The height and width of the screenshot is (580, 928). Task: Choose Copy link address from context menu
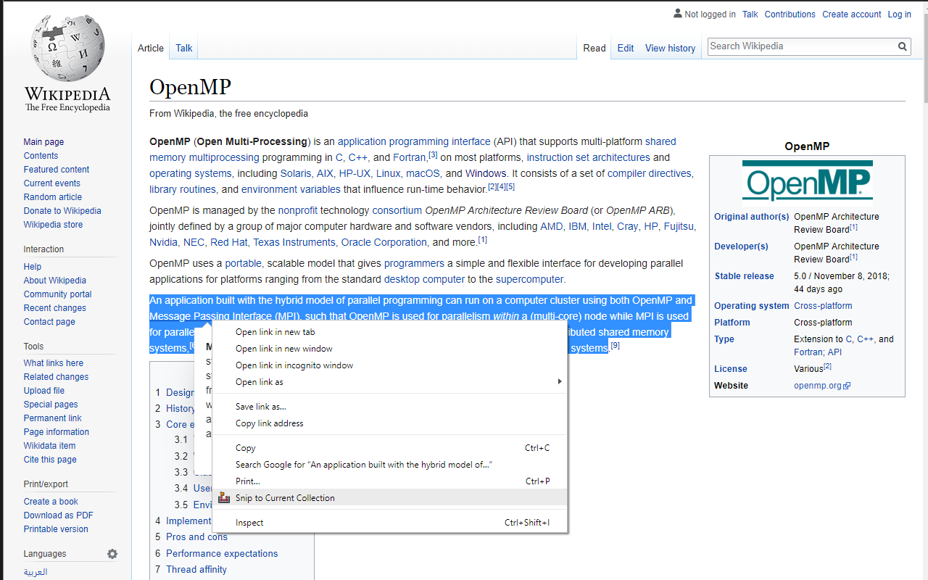[271, 423]
